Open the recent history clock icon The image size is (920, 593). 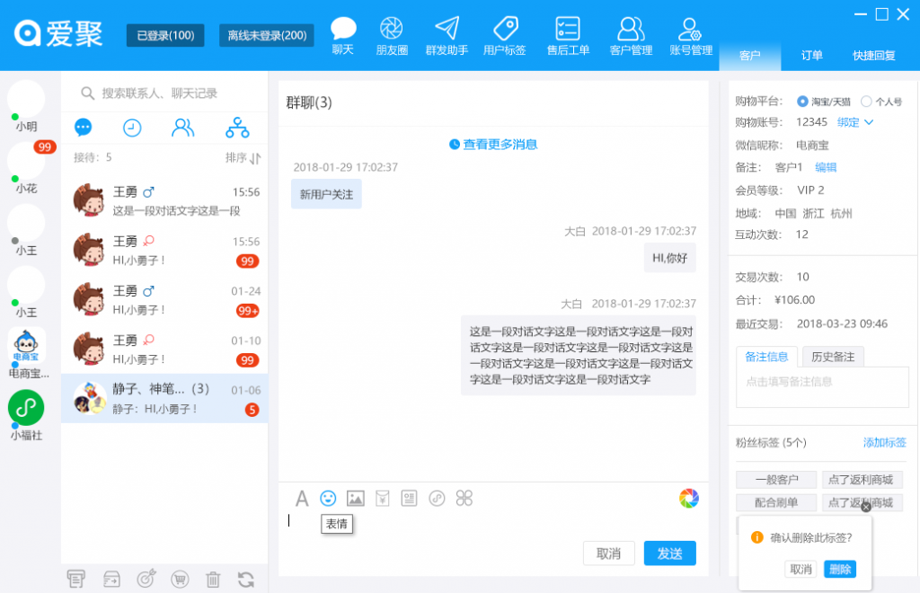coord(132,128)
